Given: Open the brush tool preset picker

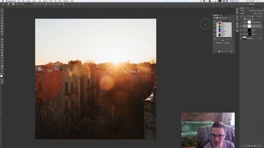Looking at the screenshot, I should [3, 4].
